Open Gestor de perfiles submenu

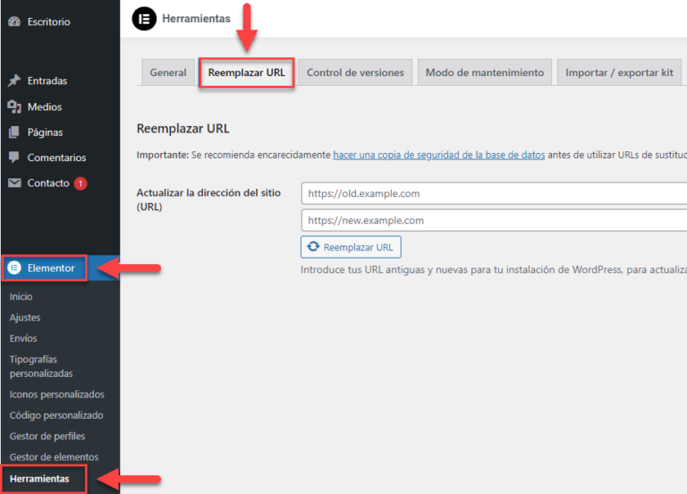(x=47, y=436)
